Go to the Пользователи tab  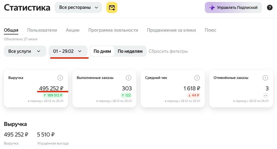pos(42,30)
